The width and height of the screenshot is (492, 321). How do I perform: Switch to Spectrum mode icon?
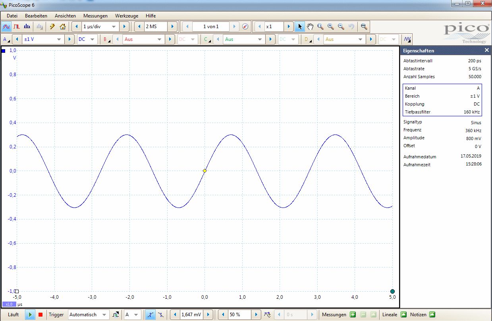click(27, 27)
